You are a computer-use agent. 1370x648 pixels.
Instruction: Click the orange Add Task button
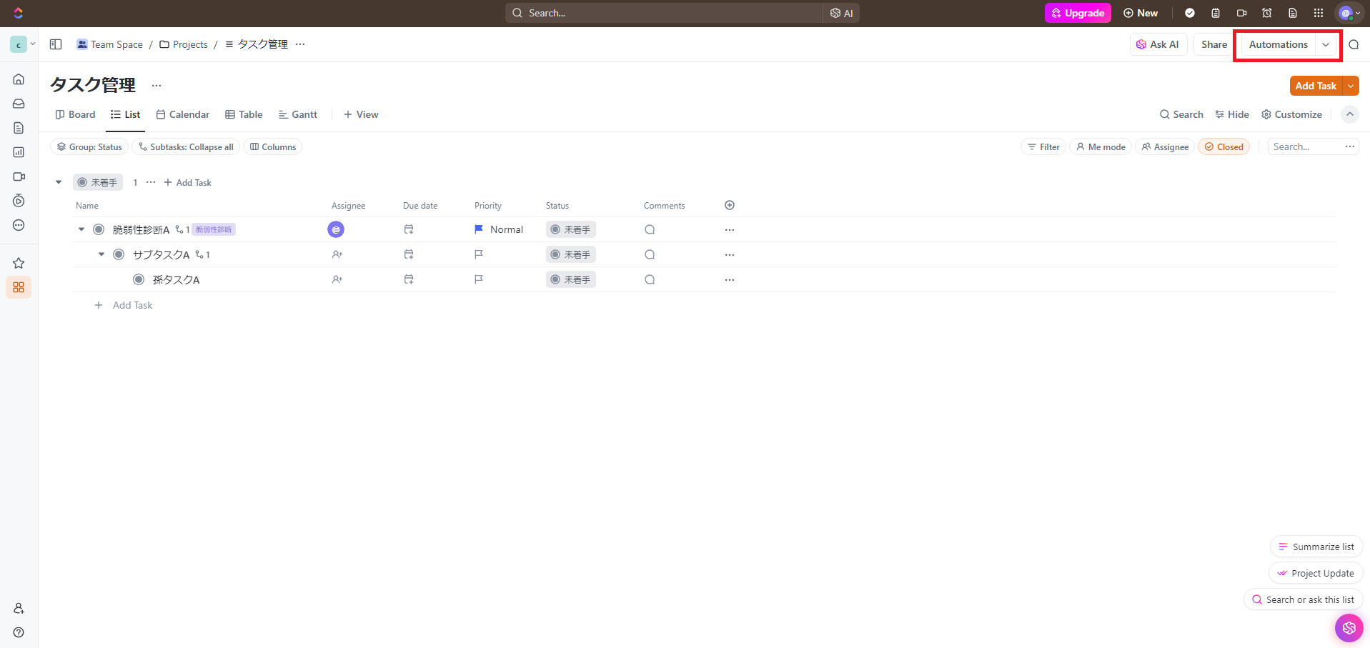coord(1316,86)
